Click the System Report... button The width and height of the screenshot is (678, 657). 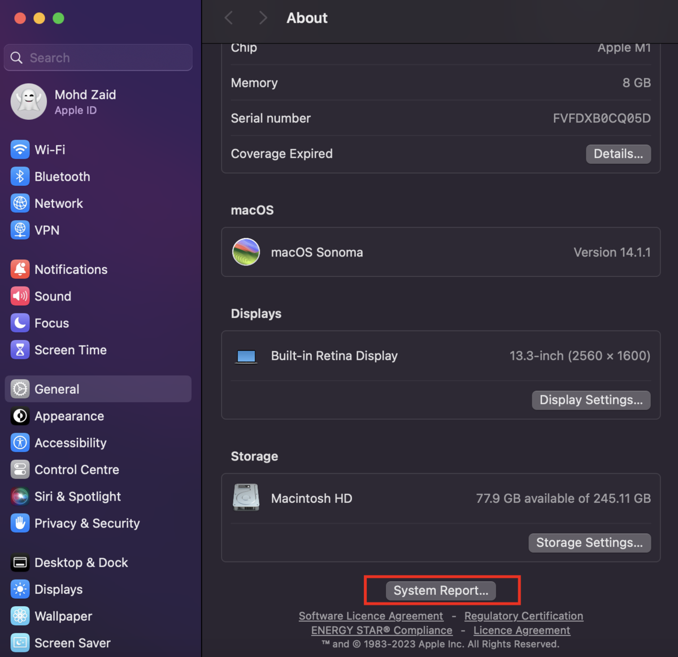[441, 590]
